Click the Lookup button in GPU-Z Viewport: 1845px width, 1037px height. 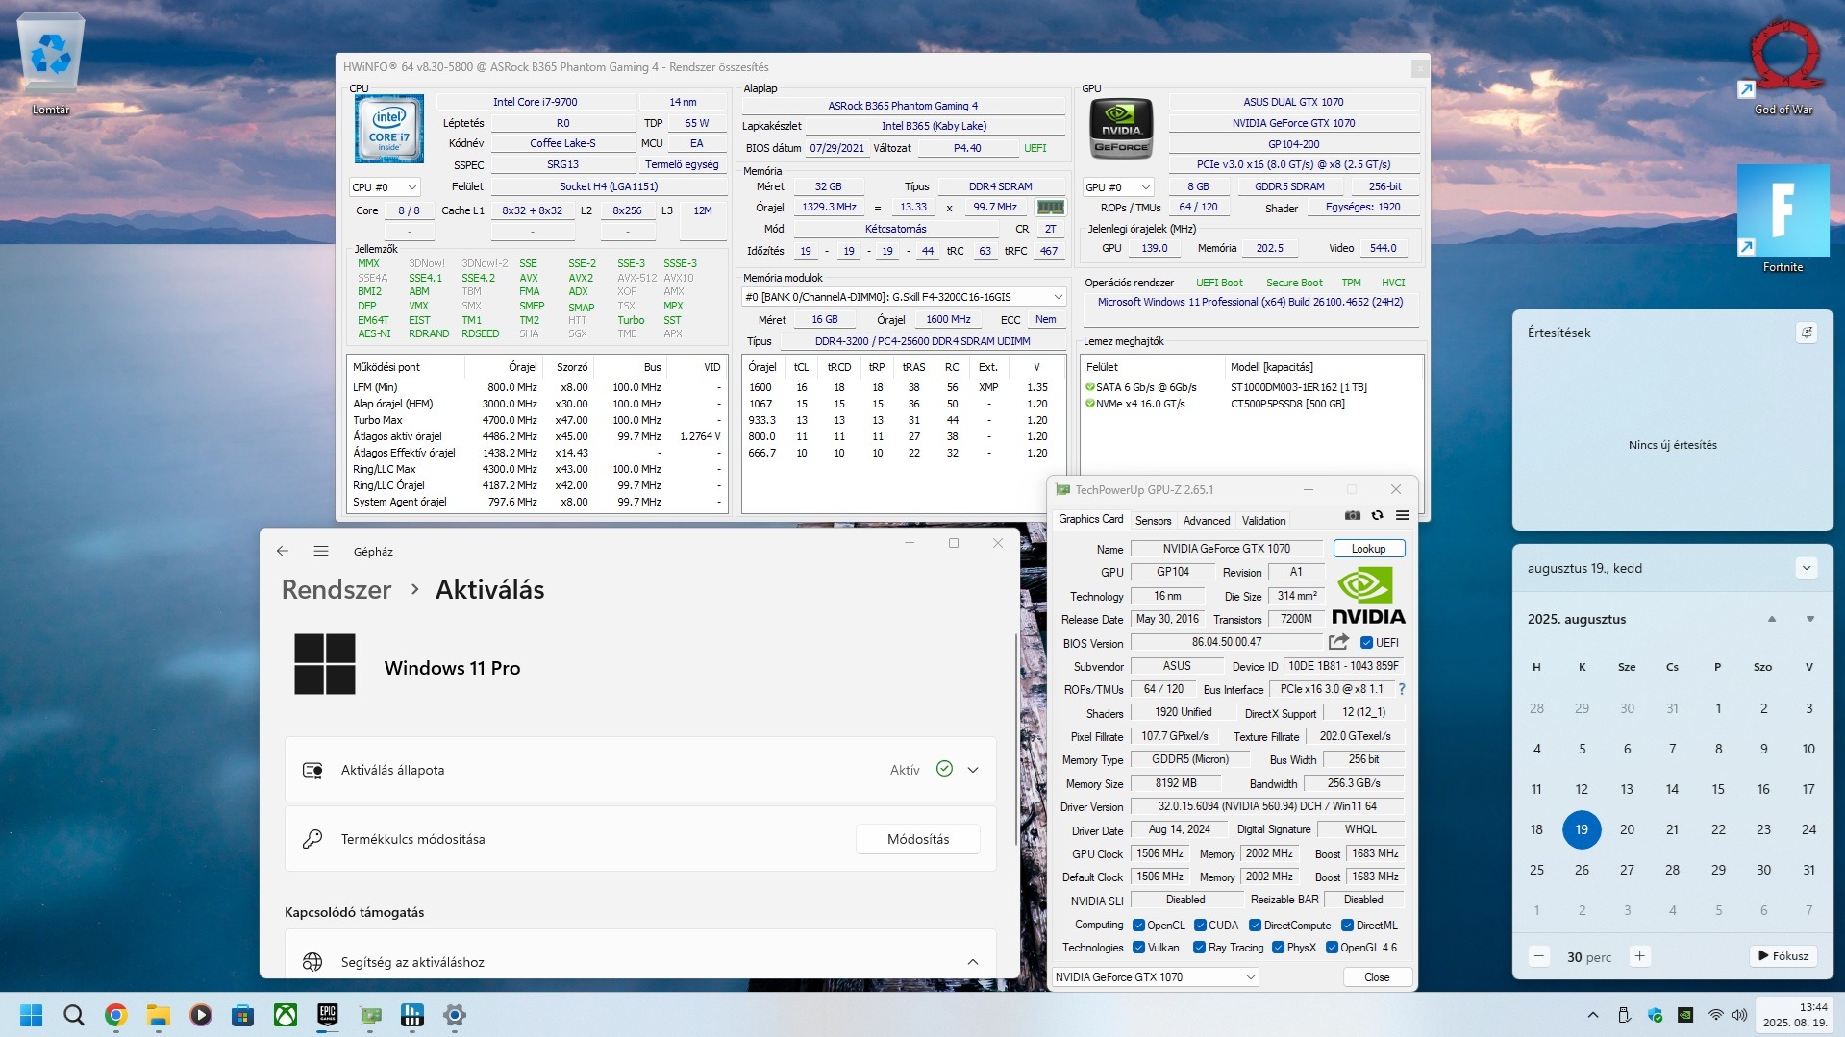[1369, 549]
